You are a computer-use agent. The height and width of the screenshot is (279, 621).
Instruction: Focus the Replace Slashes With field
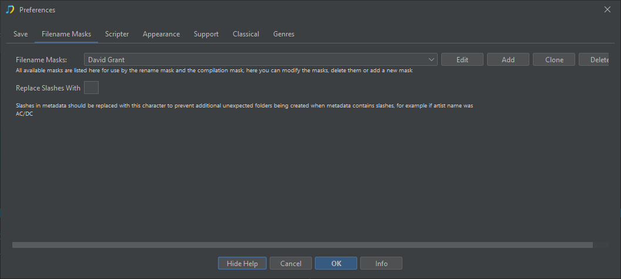[91, 88]
